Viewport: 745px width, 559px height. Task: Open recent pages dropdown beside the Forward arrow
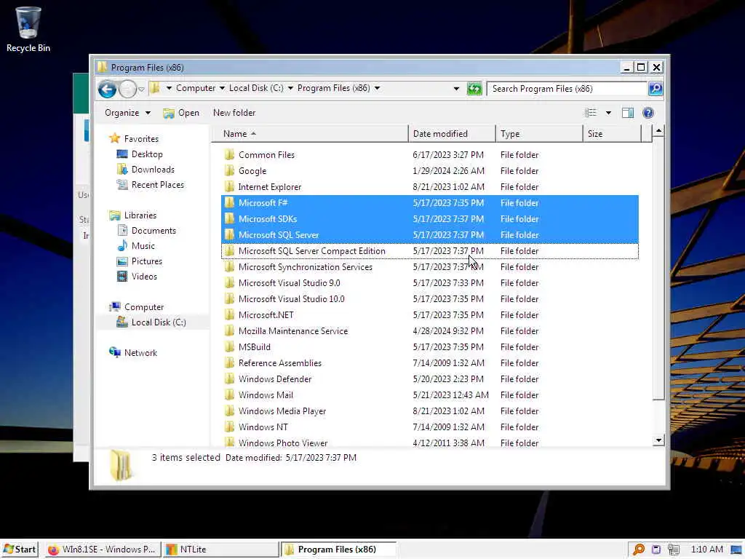(141, 89)
